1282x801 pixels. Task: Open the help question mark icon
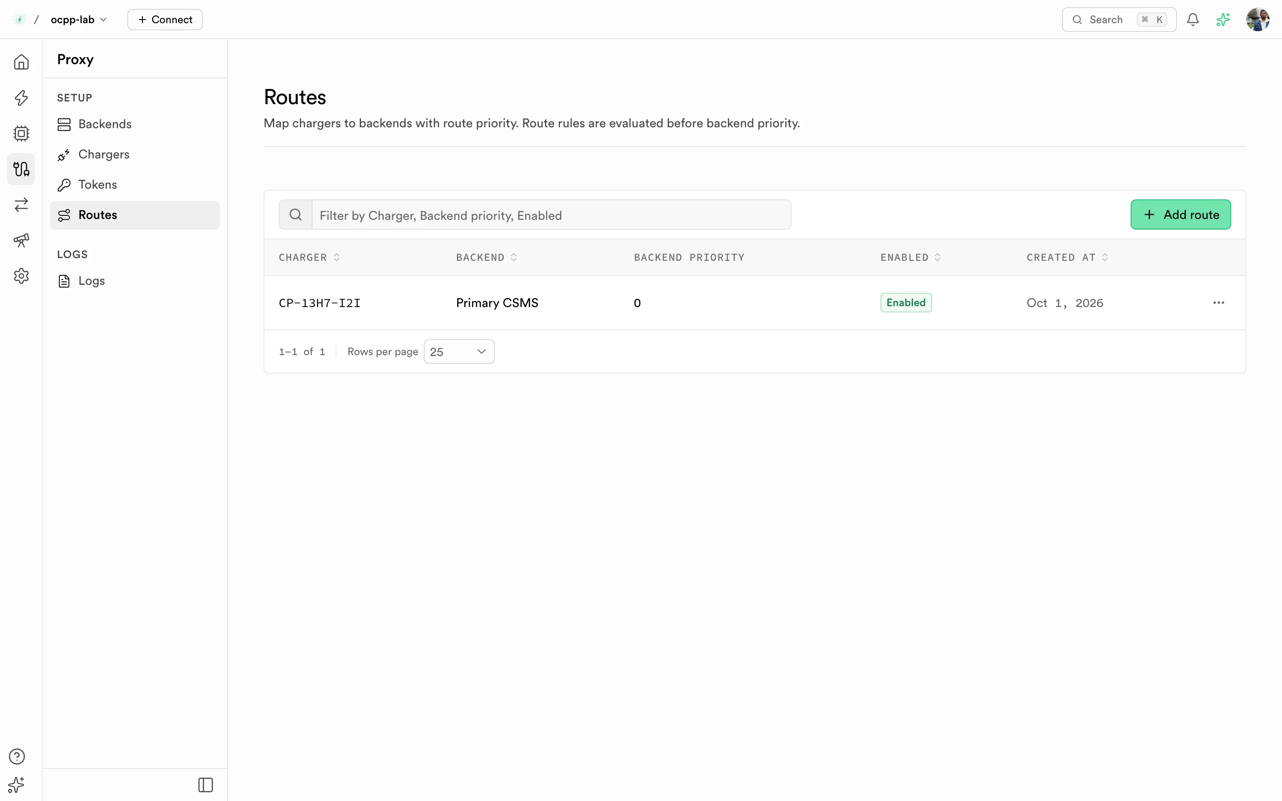pyautogui.click(x=17, y=756)
